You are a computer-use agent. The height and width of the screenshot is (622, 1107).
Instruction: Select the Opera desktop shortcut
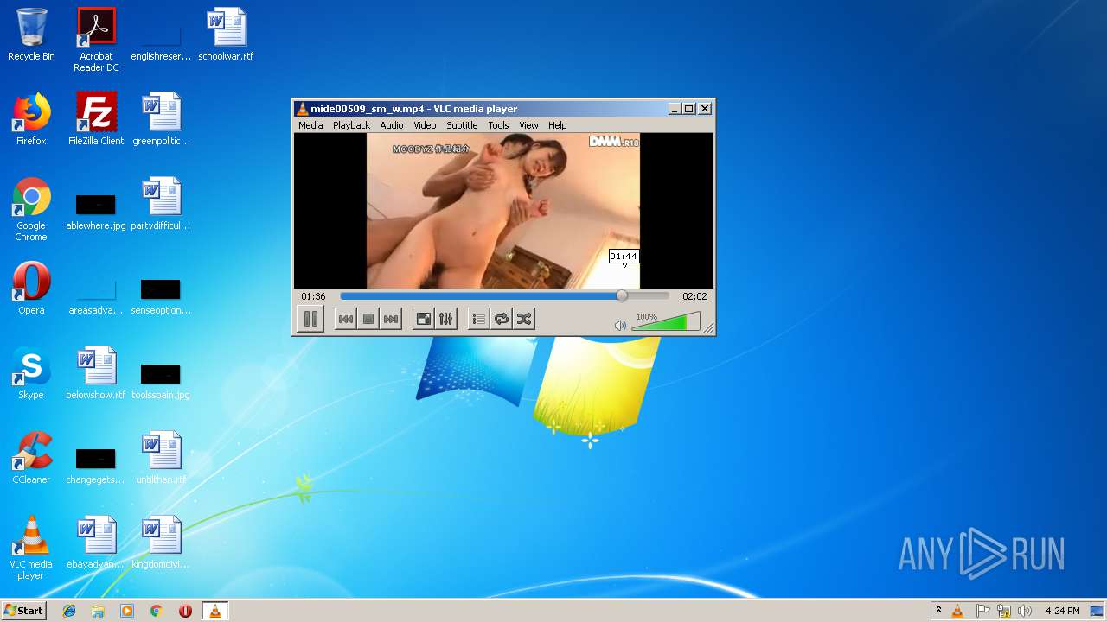(31, 289)
